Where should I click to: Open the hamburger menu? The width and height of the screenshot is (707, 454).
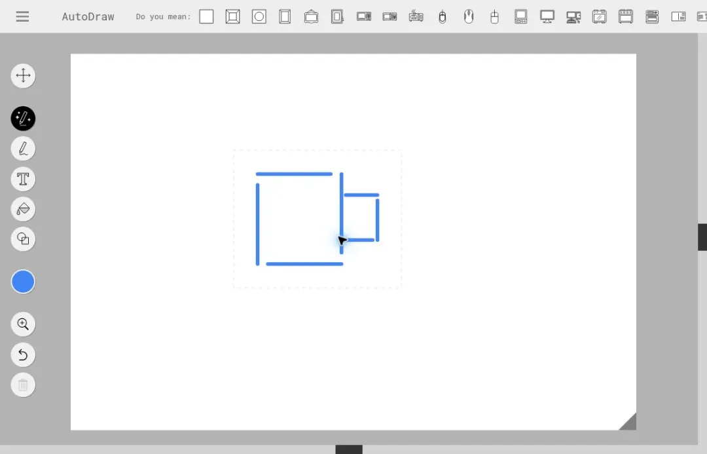(22, 16)
